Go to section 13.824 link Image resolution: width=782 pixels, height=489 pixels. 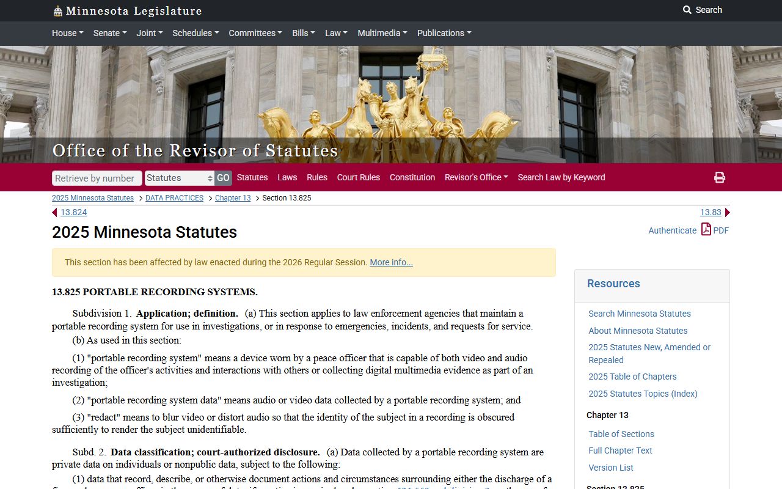tap(73, 212)
